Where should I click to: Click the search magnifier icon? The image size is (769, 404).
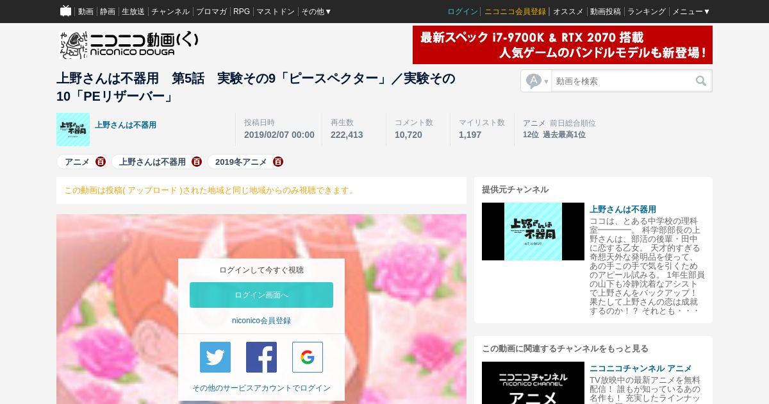(x=701, y=81)
